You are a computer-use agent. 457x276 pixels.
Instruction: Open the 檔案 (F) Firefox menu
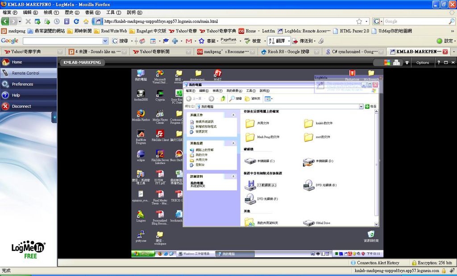click(10, 12)
